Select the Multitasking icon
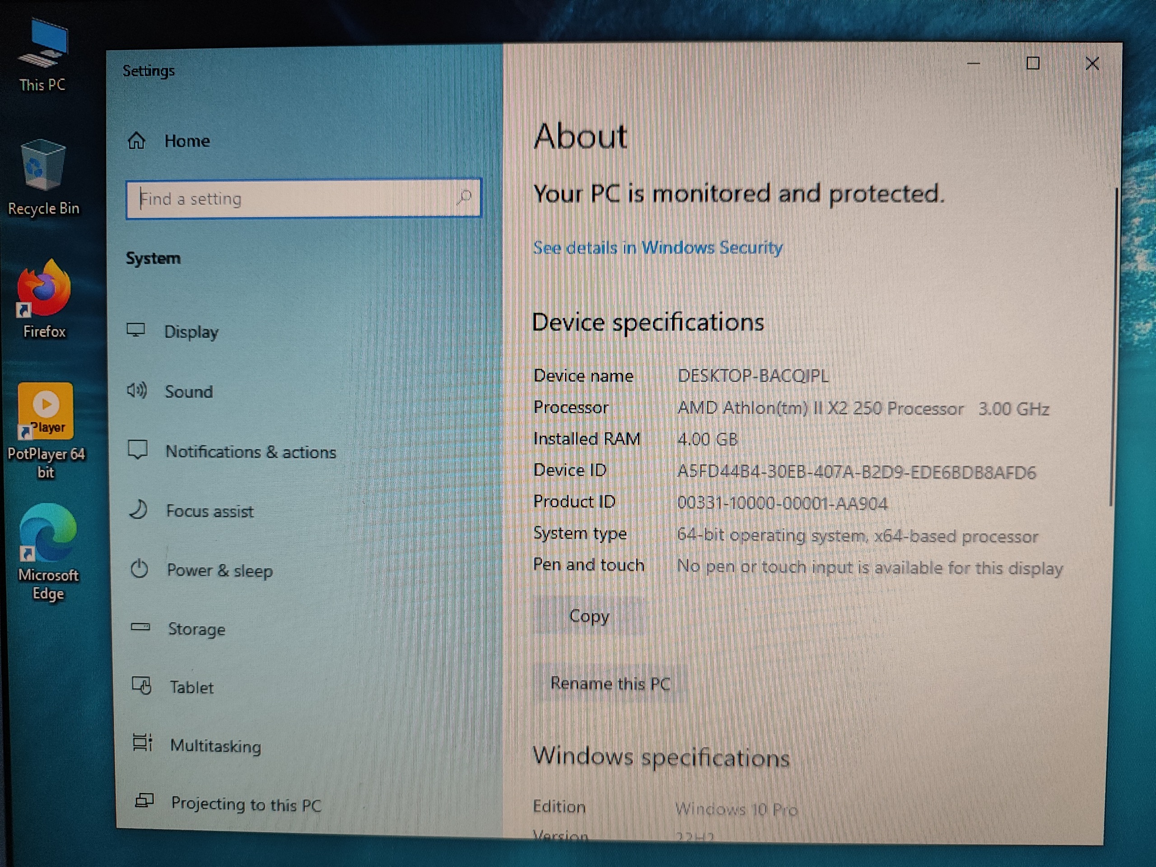The image size is (1156, 867). 142,743
